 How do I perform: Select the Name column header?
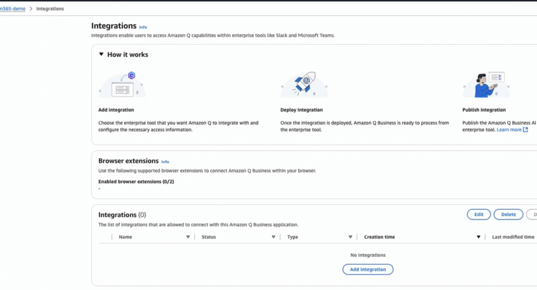[126, 237]
